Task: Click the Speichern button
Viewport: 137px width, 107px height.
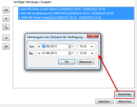Action: pyautogui.click(x=105, y=101)
